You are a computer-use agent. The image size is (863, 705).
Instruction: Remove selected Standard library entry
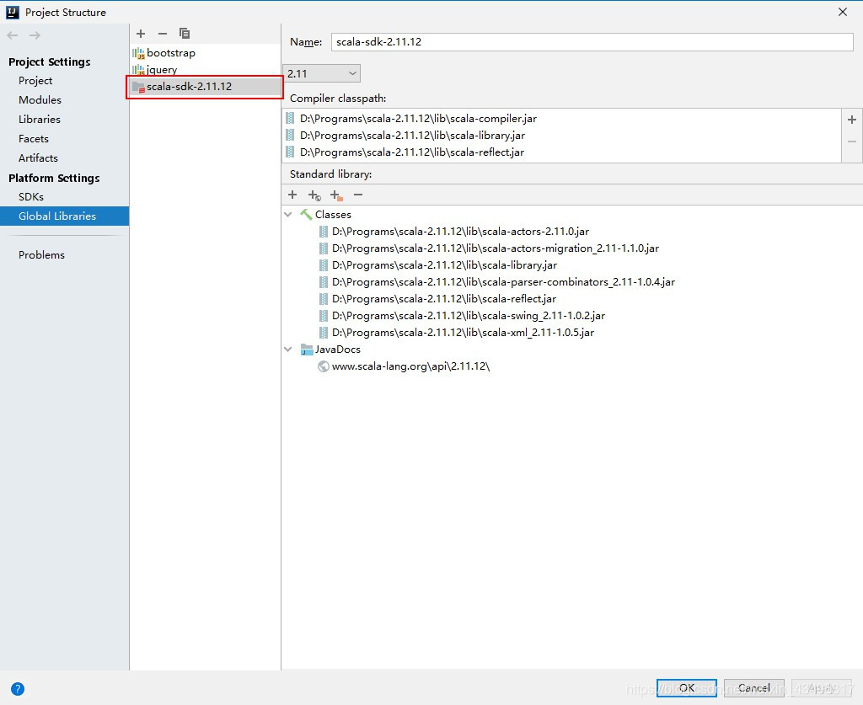(x=358, y=195)
